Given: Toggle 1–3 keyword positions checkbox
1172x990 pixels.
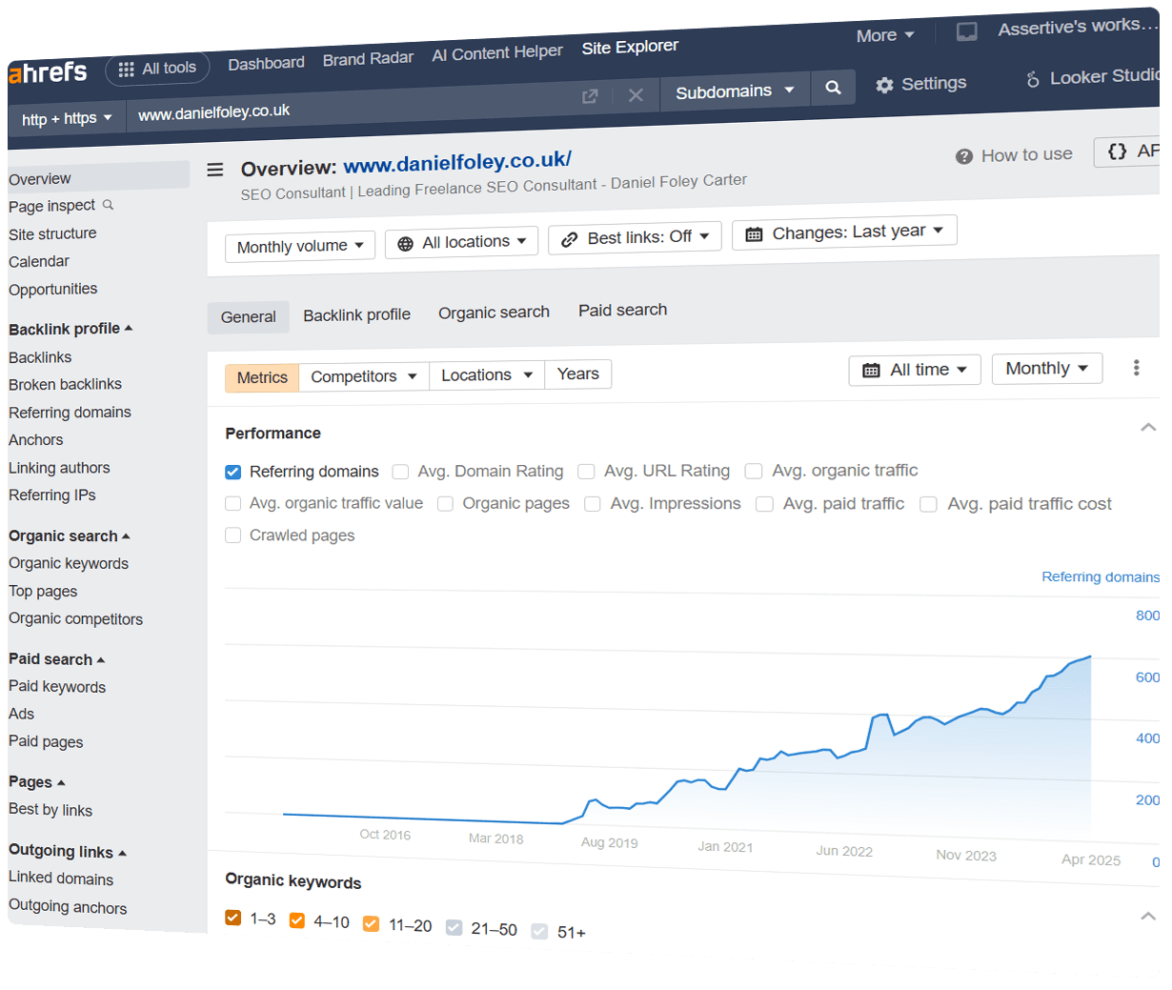Looking at the screenshot, I should pyautogui.click(x=232, y=918).
